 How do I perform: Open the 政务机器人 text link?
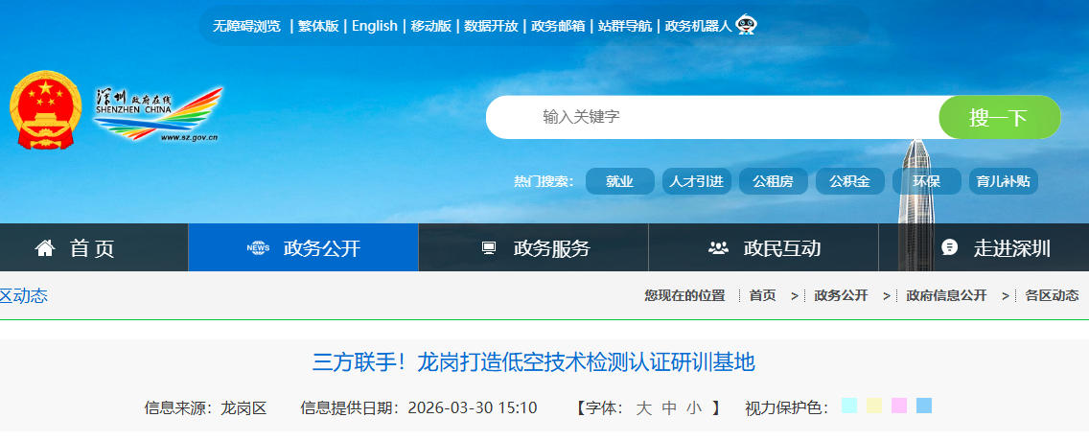pos(699,27)
